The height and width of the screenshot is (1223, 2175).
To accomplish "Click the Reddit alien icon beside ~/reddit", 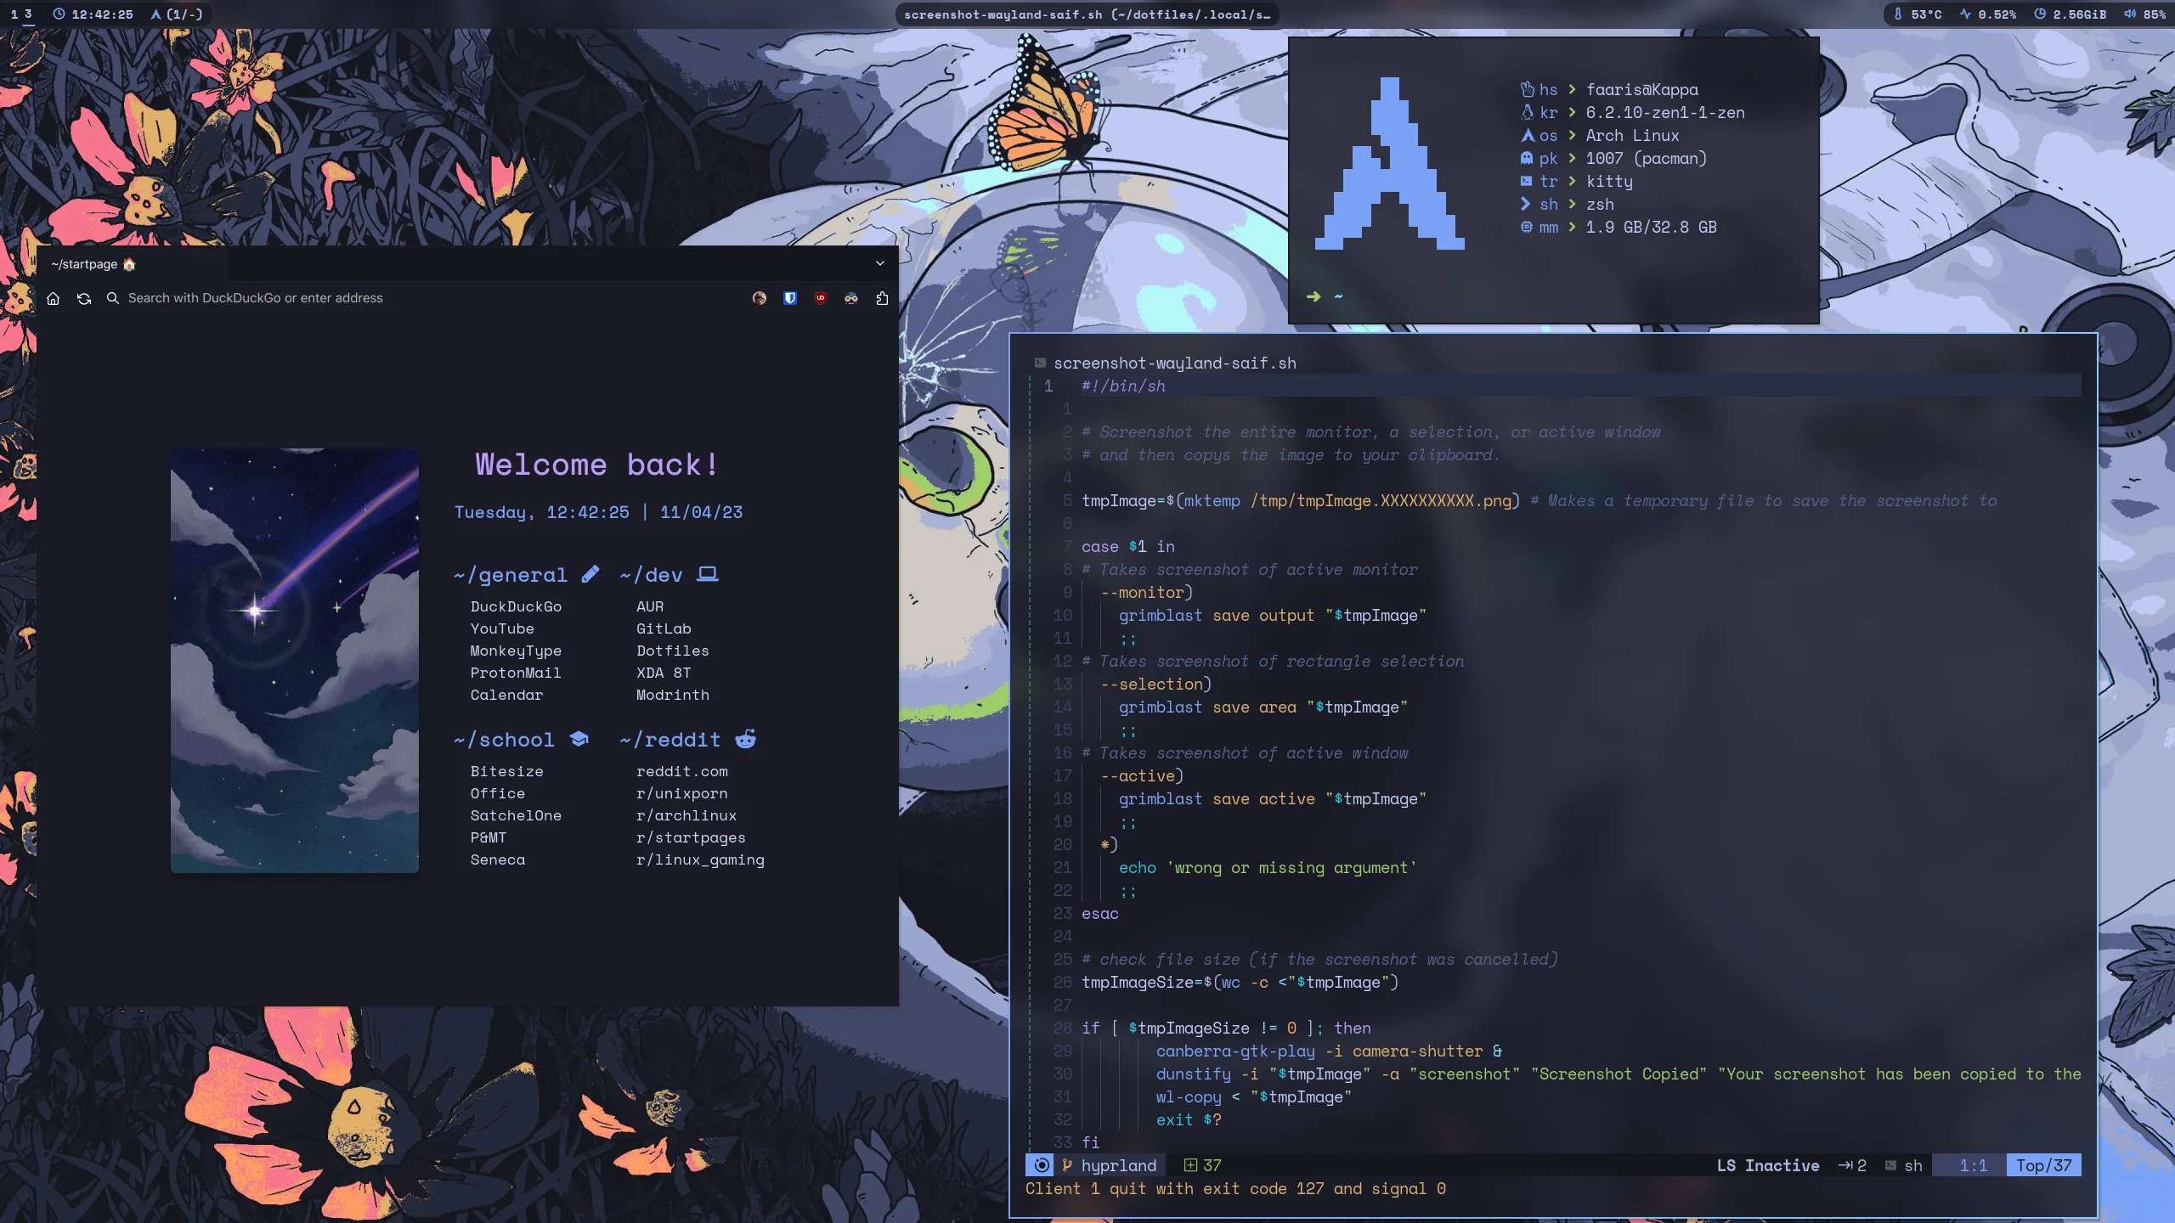I will 745,739.
